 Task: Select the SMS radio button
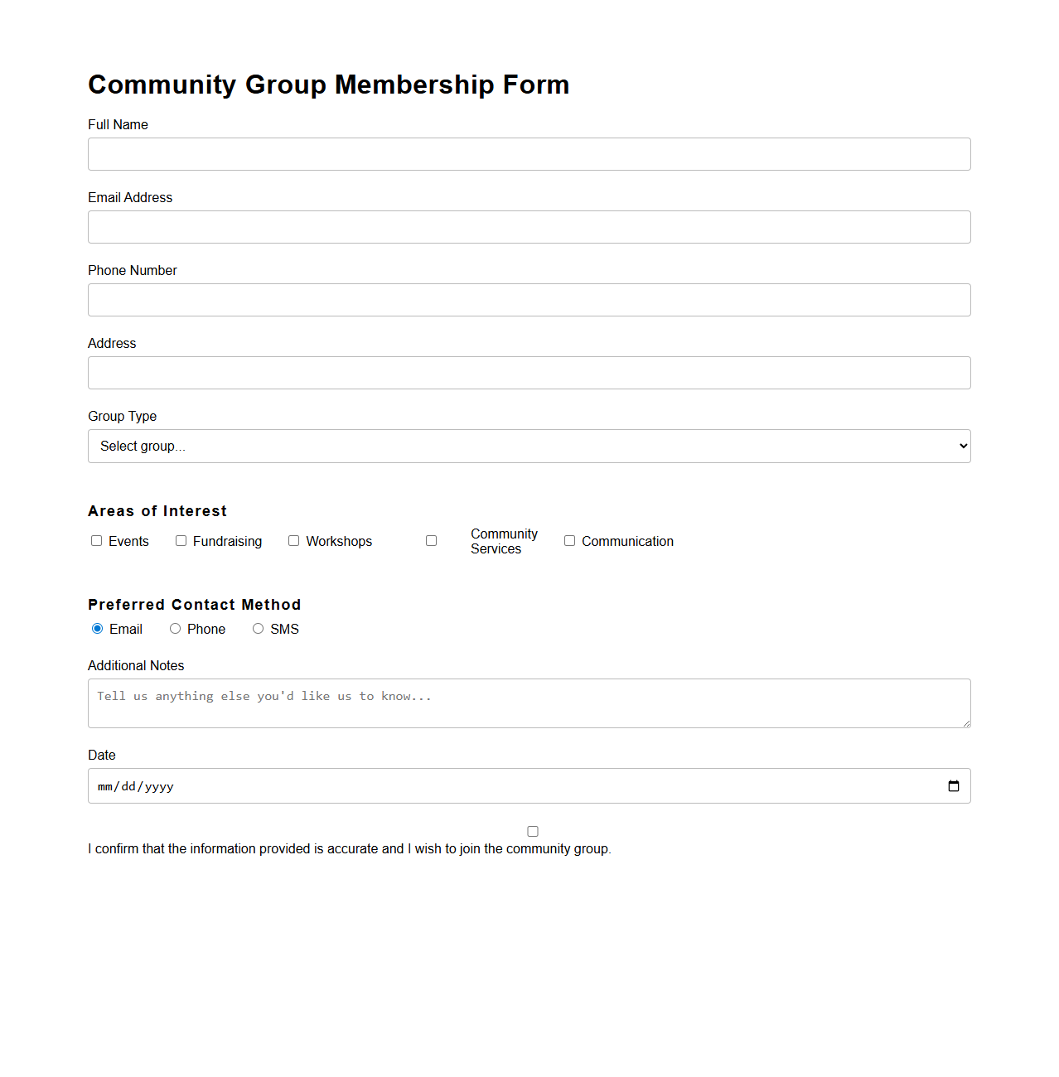coord(258,629)
